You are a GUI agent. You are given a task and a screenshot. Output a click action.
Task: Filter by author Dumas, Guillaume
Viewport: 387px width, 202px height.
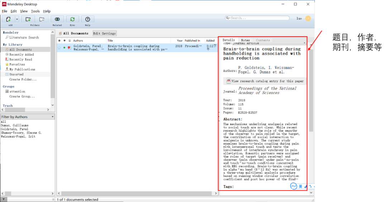(x=15, y=125)
